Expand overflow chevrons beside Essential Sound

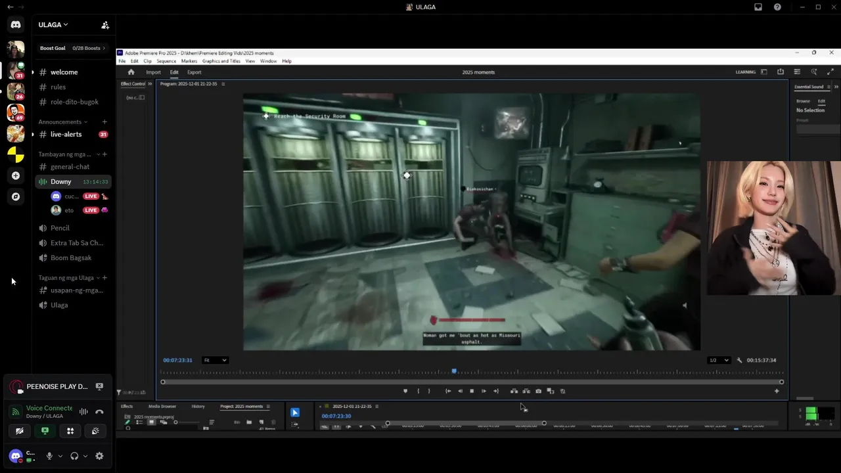coord(836,87)
